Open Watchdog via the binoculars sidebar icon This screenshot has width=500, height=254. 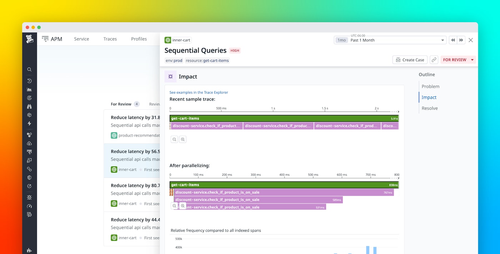[x=29, y=106]
